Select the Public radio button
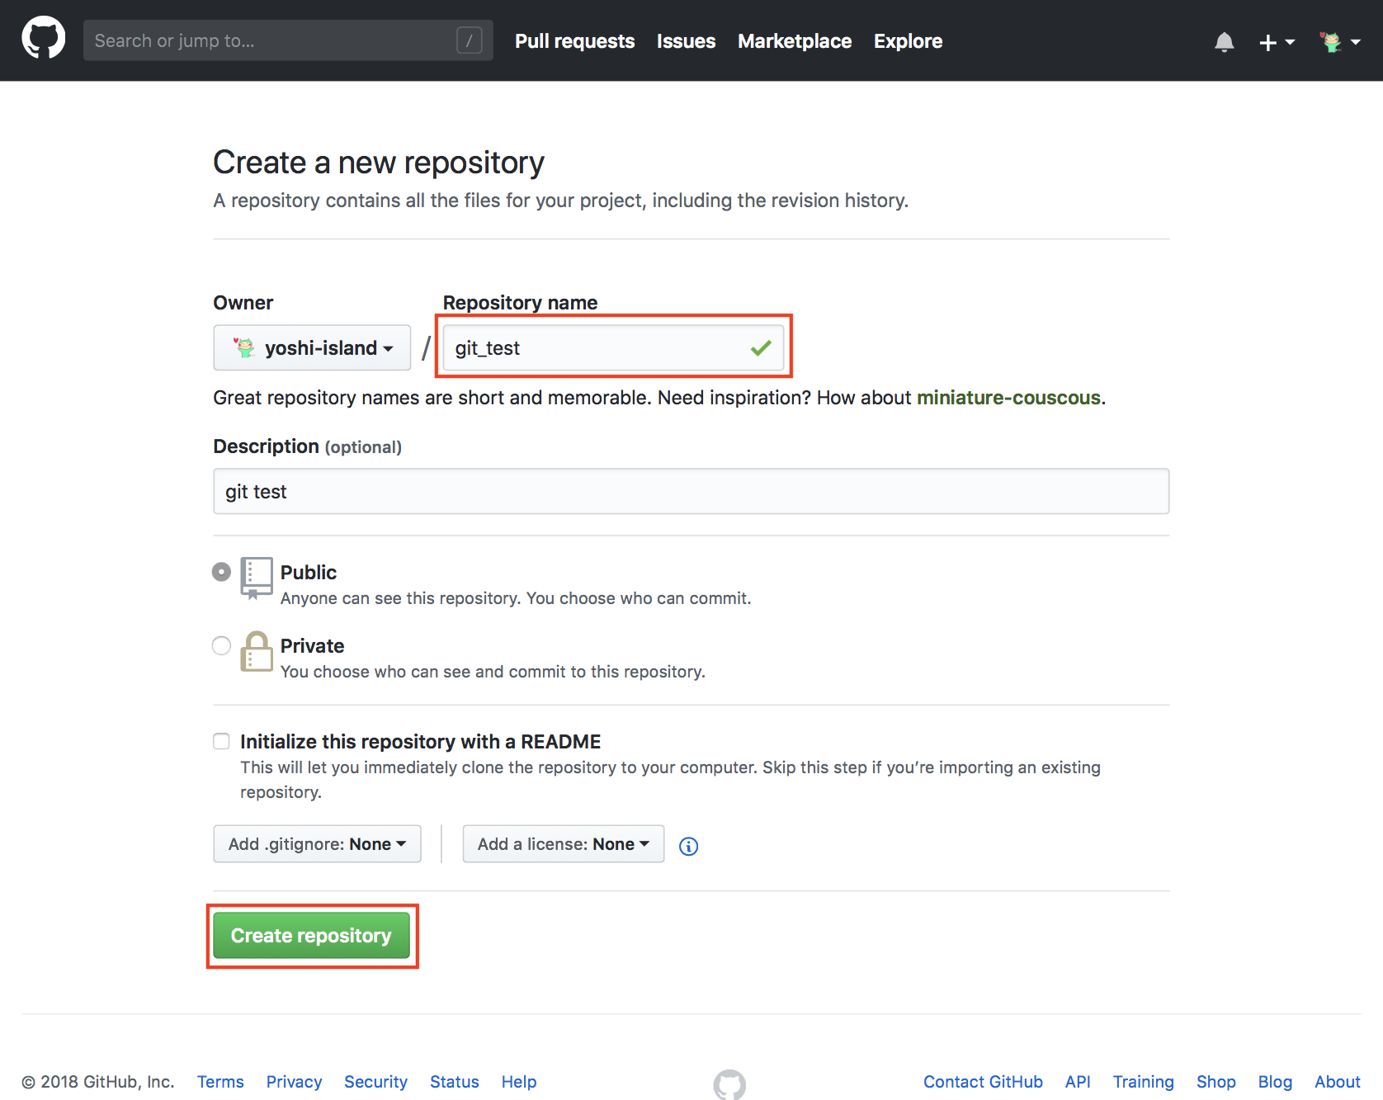This screenshot has width=1383, height=1100. (221, 571)
